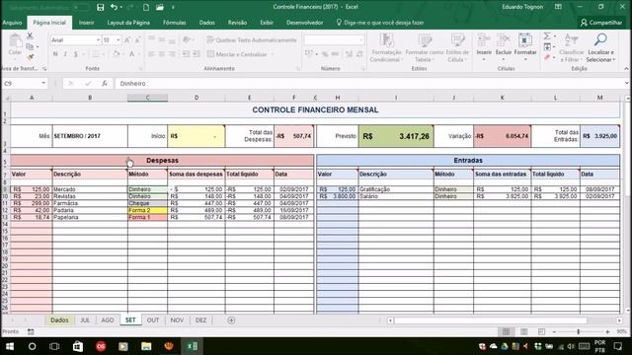Open Formatar como Tabela gallery
Image resolution: width=632 pixels, height=355 pixels.
(425, 47)
